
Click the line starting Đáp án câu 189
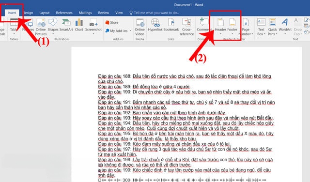click(x=144, y=87)
